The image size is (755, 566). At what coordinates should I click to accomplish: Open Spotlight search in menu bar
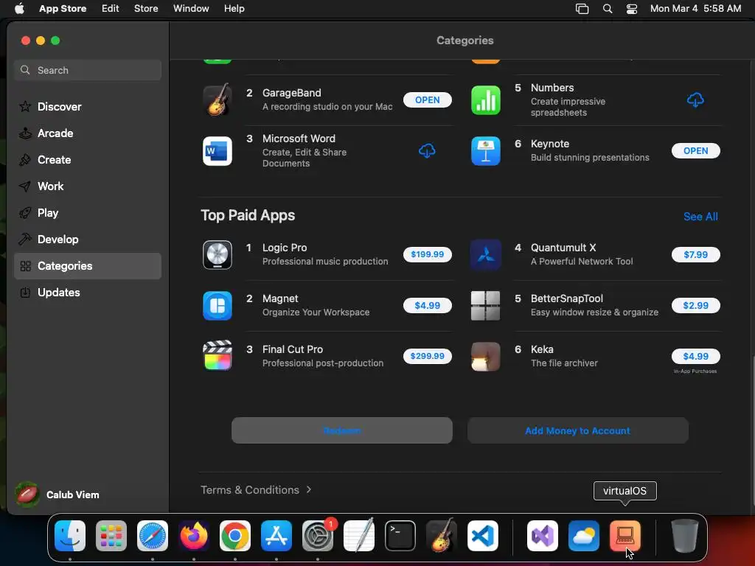click(x=608, y=9)
